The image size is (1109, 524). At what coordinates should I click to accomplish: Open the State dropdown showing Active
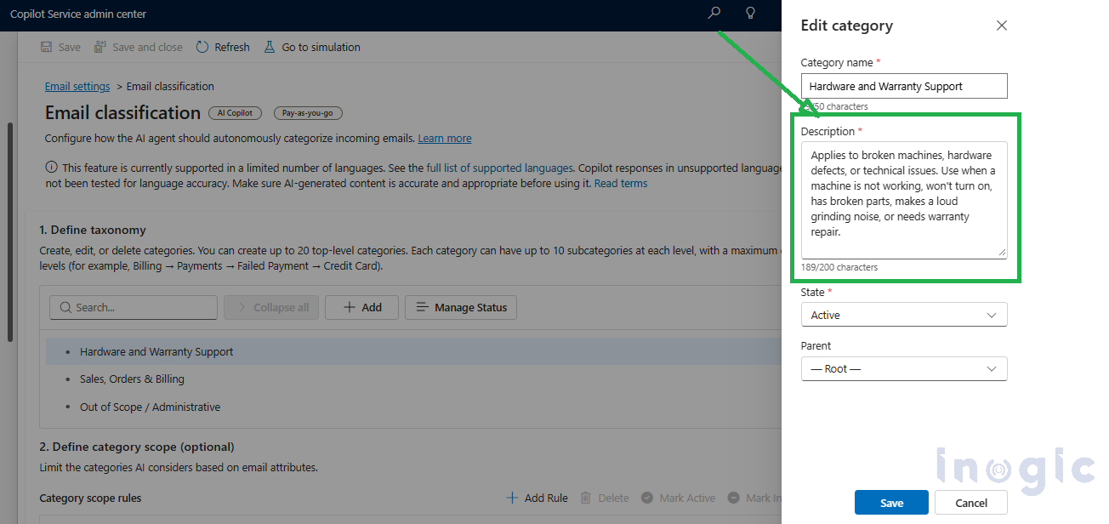coord(904,315)
